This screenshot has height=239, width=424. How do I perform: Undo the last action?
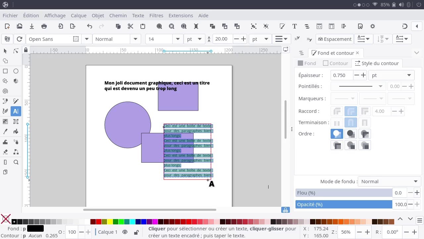tap(89, 26)
